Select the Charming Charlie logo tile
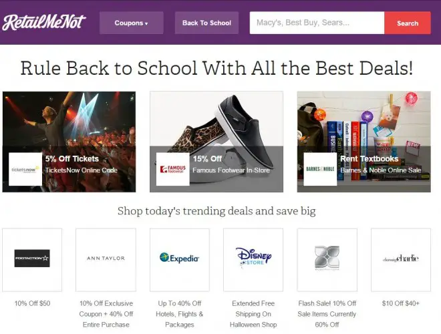Screen dimensions: 441x334 click(x=401, y=260)
